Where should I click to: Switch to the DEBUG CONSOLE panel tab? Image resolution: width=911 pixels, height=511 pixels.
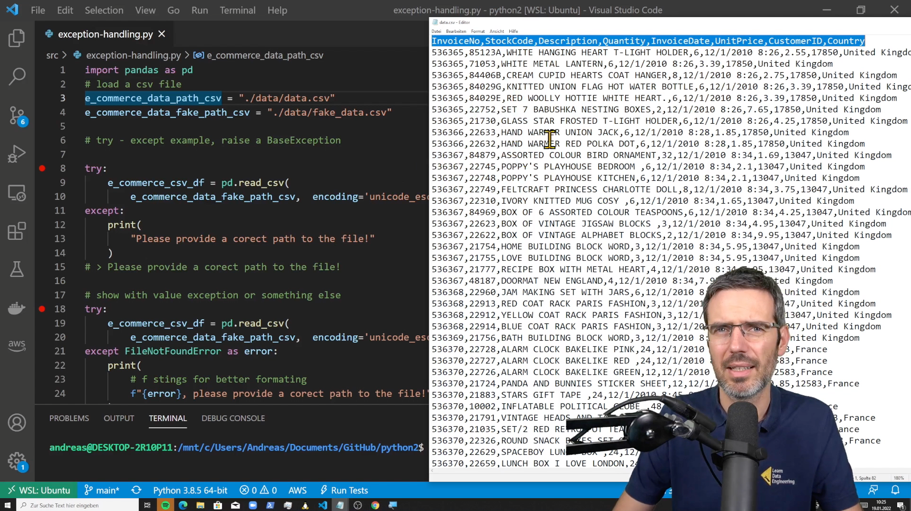[x=233, y=418]
